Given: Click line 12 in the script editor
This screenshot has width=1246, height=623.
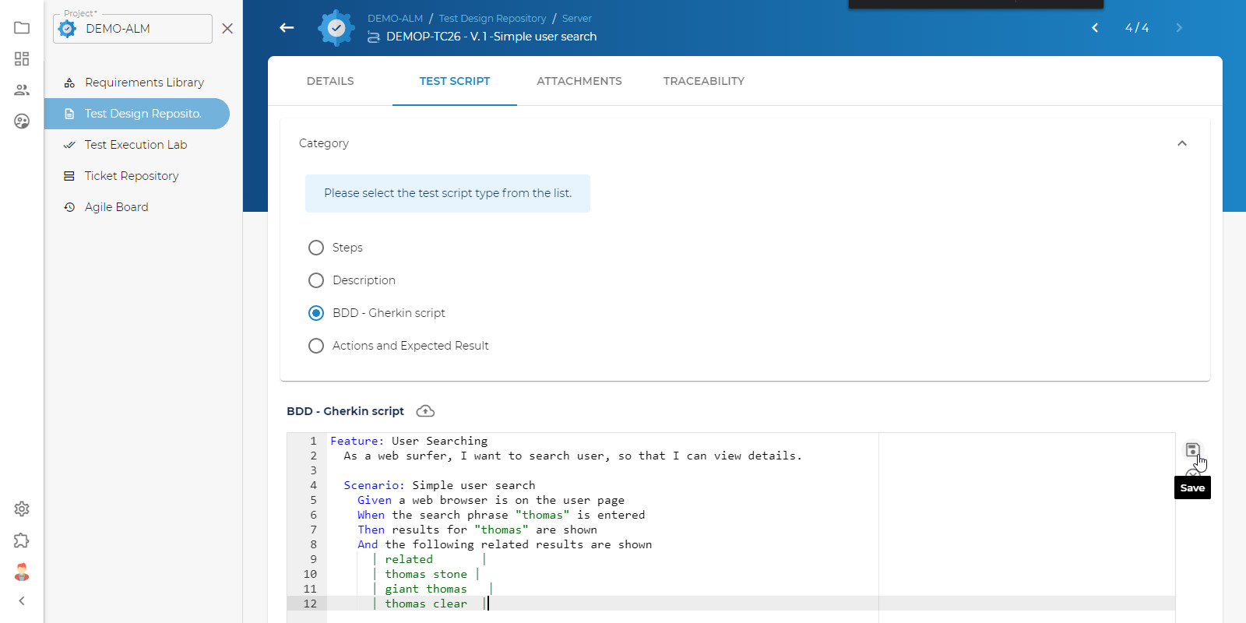Looking at the screenshot, I should coord(750,604).
